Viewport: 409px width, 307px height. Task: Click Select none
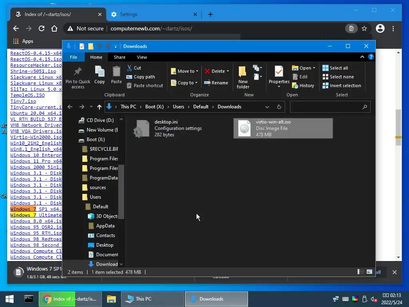pyautogui.click(x=338, y=77)
